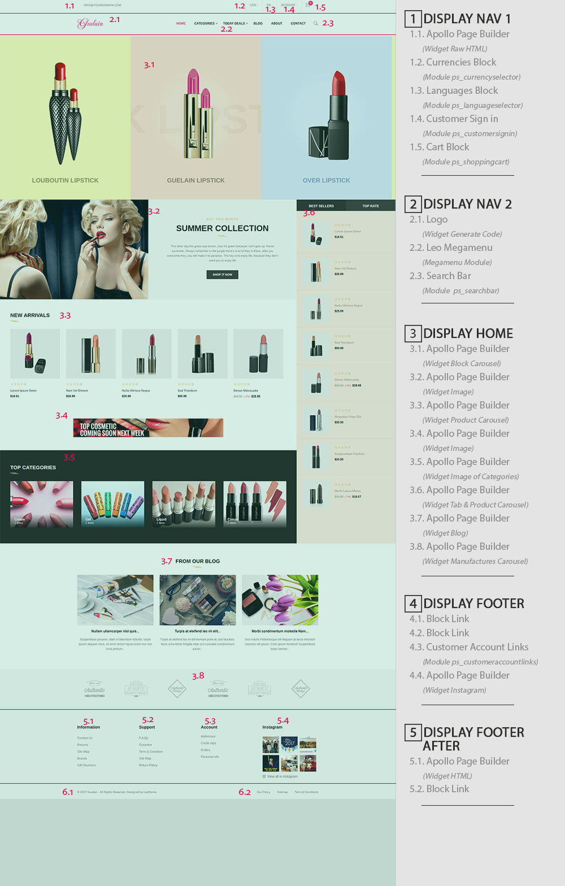Click the Addresses account link

(x=208, y=736)
